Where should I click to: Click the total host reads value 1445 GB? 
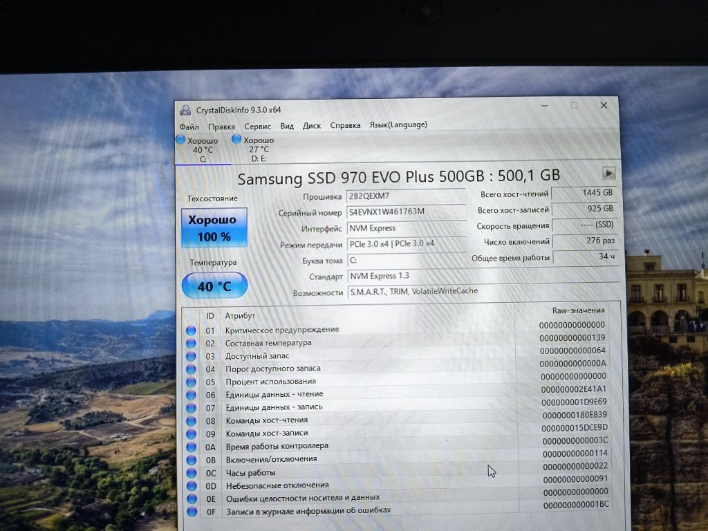click(584, 193)
